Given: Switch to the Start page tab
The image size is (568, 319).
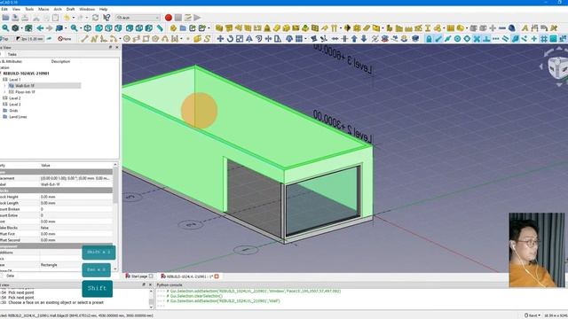Looking at the screenshot, I should click(139, 276).
